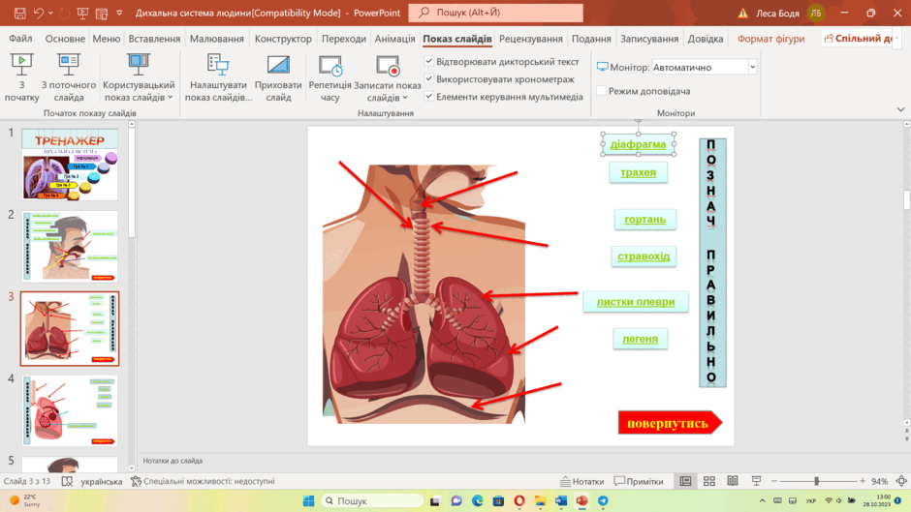Open PowerPoint from the Windows taskbar
The width and height of the screenshot is (911, 512).
click(581, 500)
